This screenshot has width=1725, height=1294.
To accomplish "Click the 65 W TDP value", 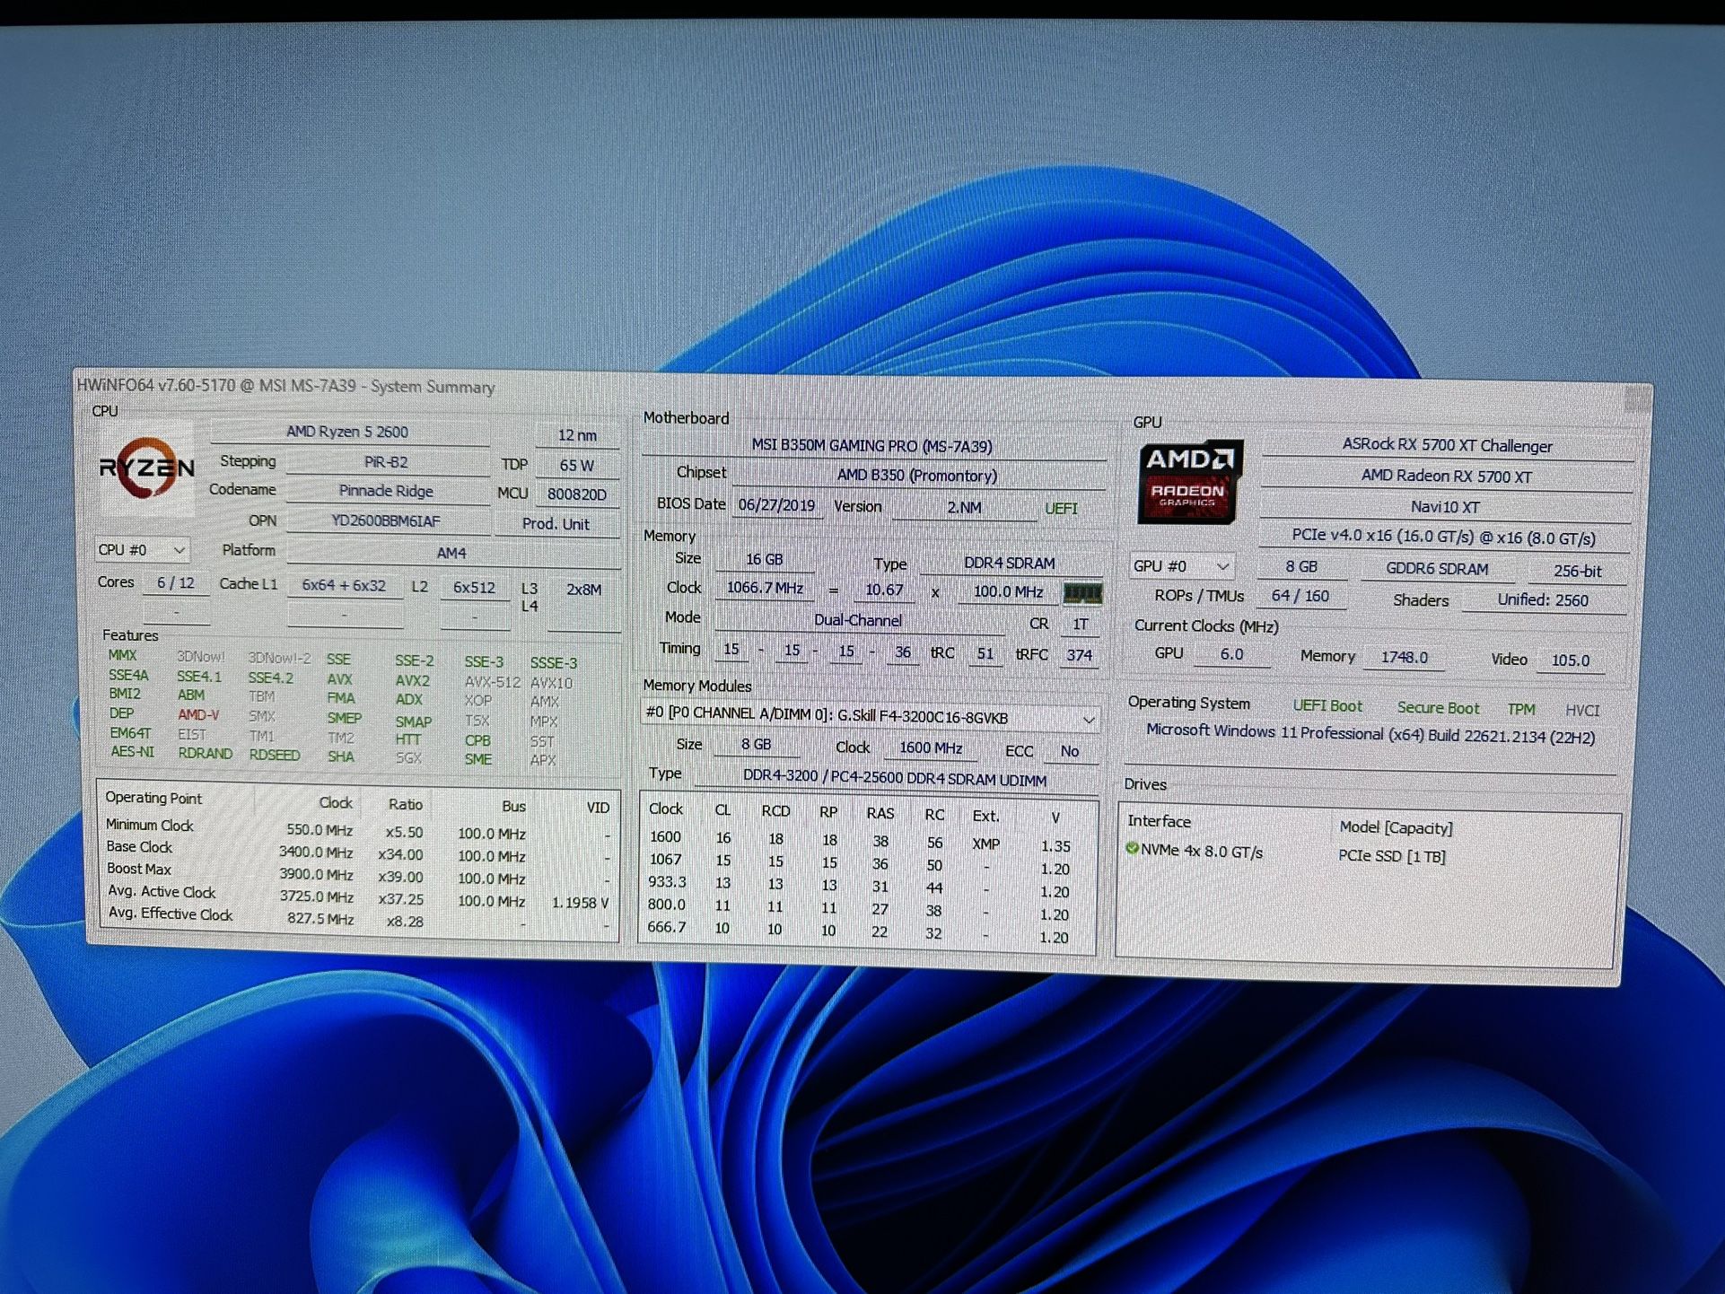I will point(577,466).
